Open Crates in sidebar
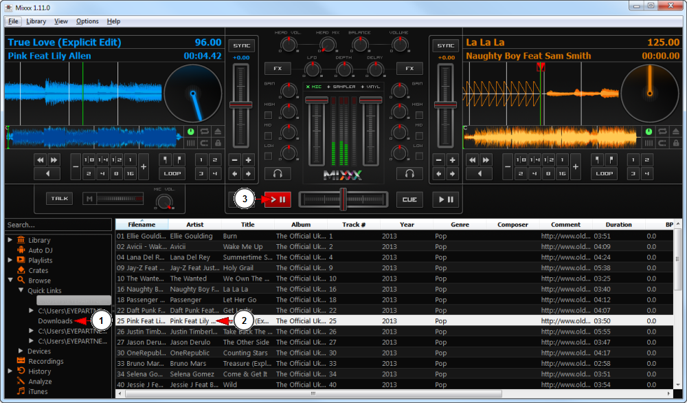 click(x=38, y=270)
